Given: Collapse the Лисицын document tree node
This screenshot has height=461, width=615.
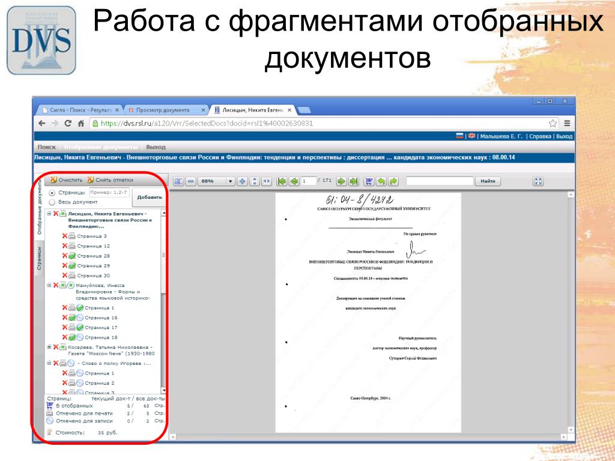Looking at the screenshot, I should [49, 214].
